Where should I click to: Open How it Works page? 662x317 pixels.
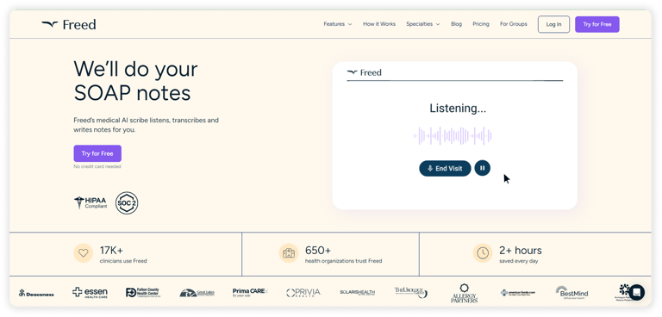click(379, 24)
